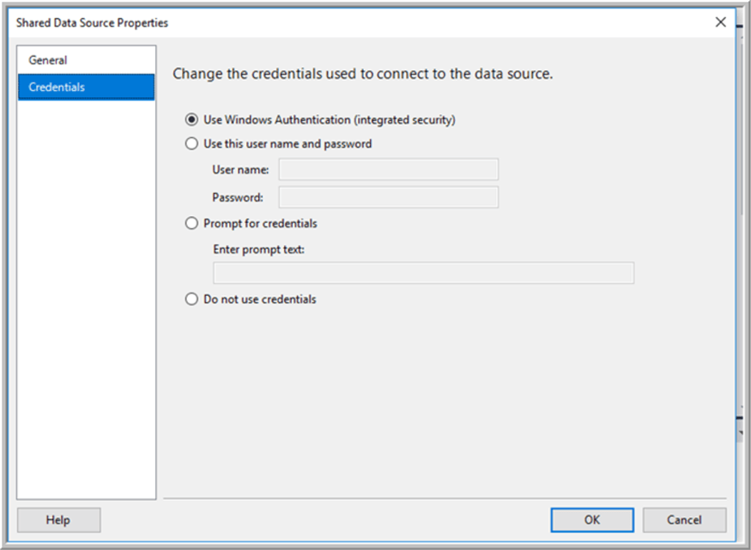Click the "Change the credentials" heading text
The image size is (751, 550).
362,74
